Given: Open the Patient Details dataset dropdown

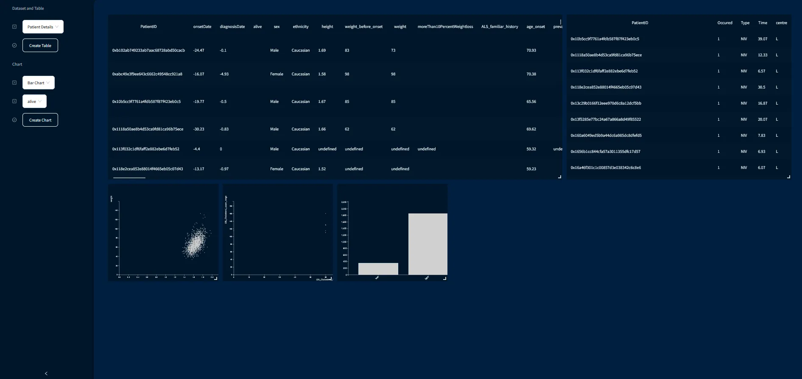Looking at the screenshot, I should [x=43, y=27].
